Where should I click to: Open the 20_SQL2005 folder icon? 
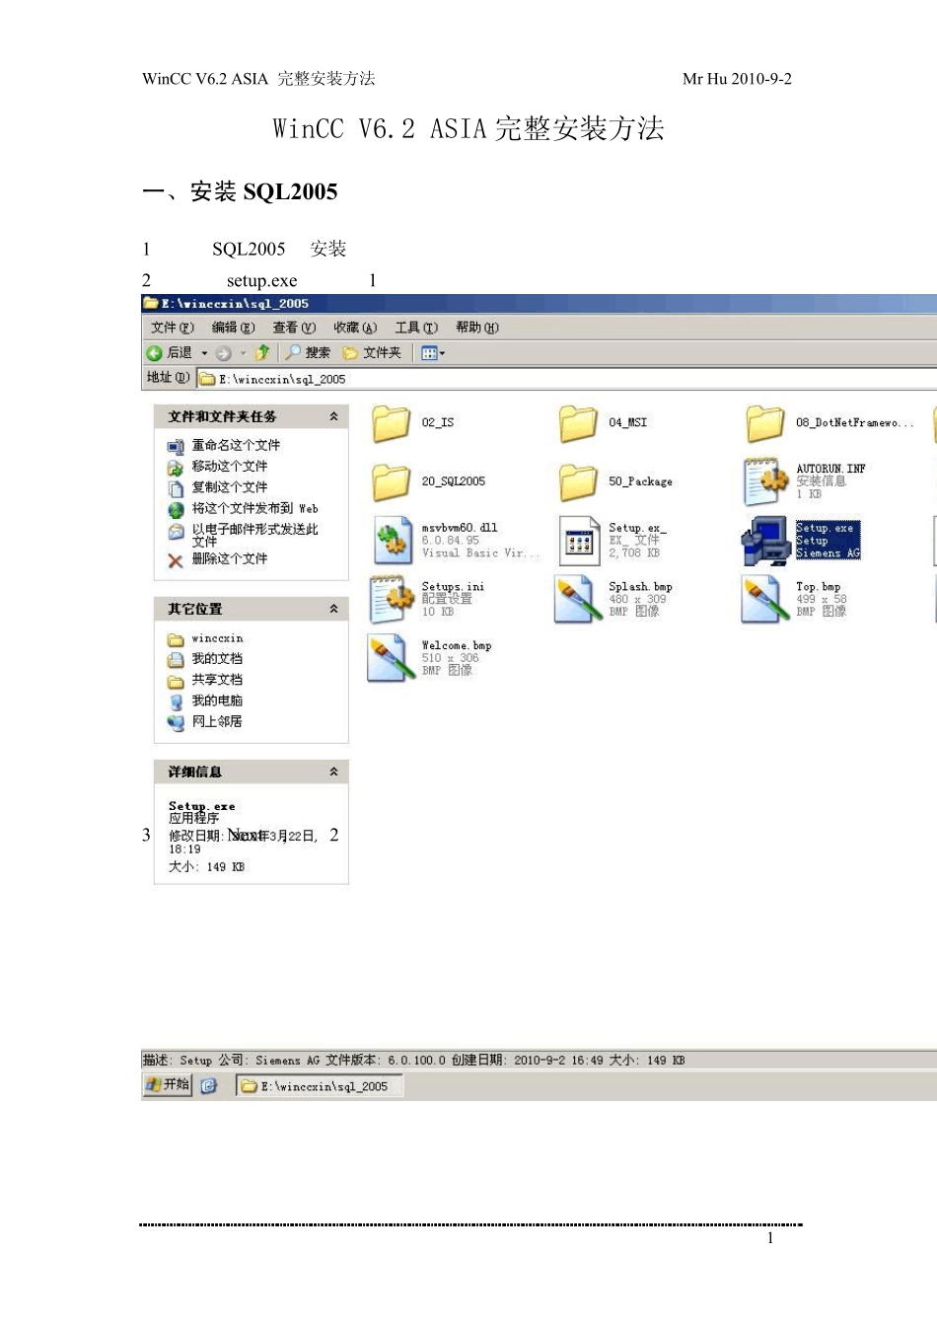pos(391,482)
